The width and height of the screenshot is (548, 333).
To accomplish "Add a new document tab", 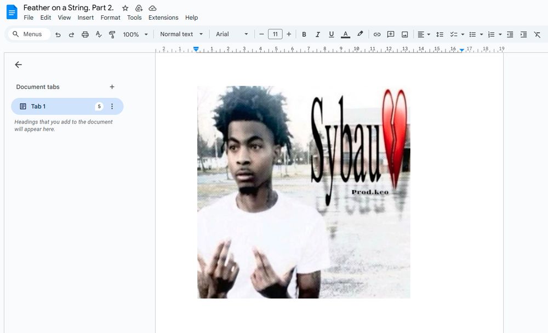I will 112,86.
